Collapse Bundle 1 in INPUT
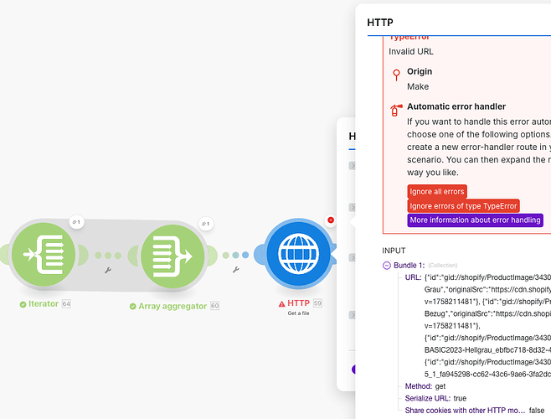551x419 pixels. click(387, 266)
